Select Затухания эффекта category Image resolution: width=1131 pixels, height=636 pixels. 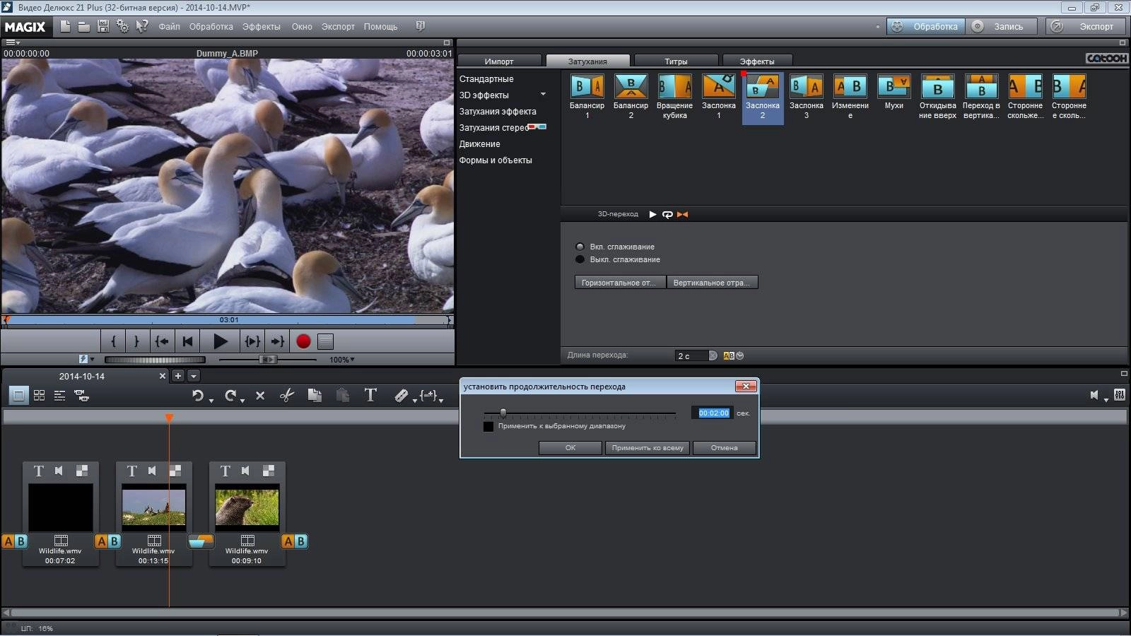(498, 112)
